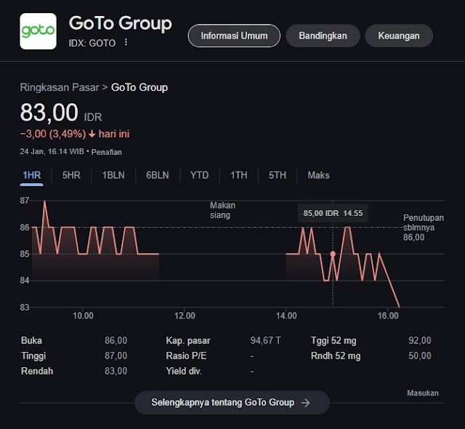Choose the 6BLN chart range

point(158,175)
